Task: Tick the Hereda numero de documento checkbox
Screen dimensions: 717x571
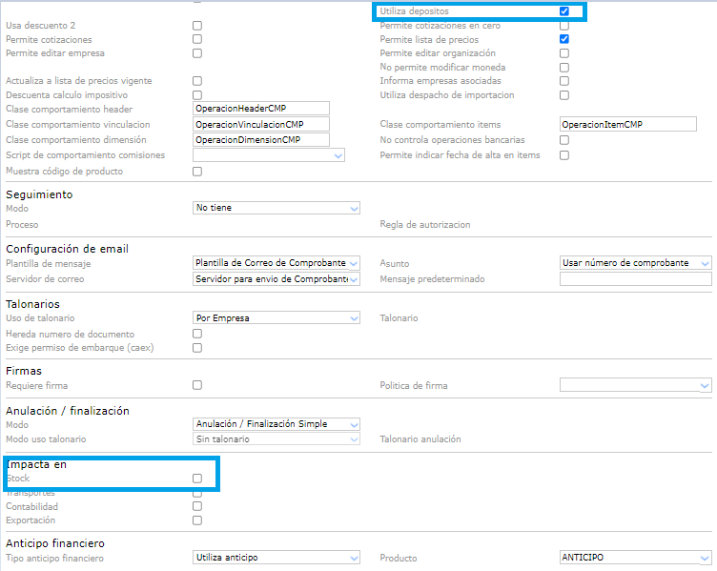Action: [197, 334]
